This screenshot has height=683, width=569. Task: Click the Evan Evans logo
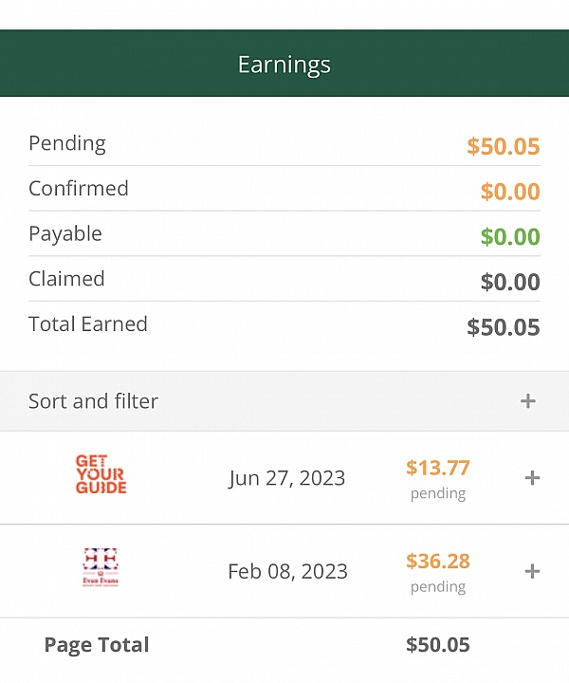(x=101, y=568)
